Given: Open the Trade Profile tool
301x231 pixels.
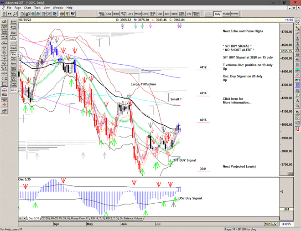Looking at the screenshot, I should click(x=13, y=84).
